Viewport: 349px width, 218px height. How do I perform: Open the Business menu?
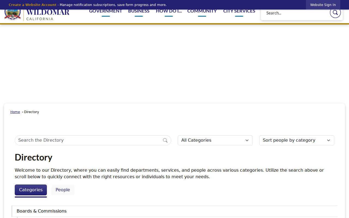139,11
